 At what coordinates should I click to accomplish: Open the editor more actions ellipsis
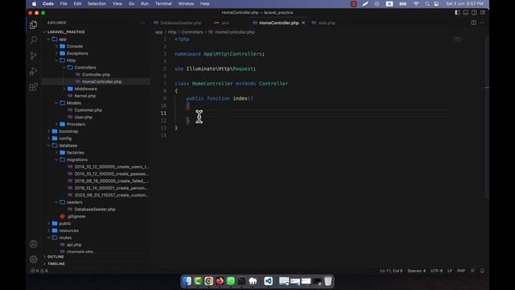click(x=482, y=23)
